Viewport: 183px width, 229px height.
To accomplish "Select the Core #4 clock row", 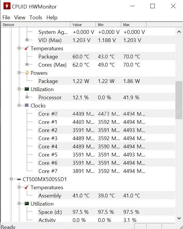I will click(x=106, y=147).
